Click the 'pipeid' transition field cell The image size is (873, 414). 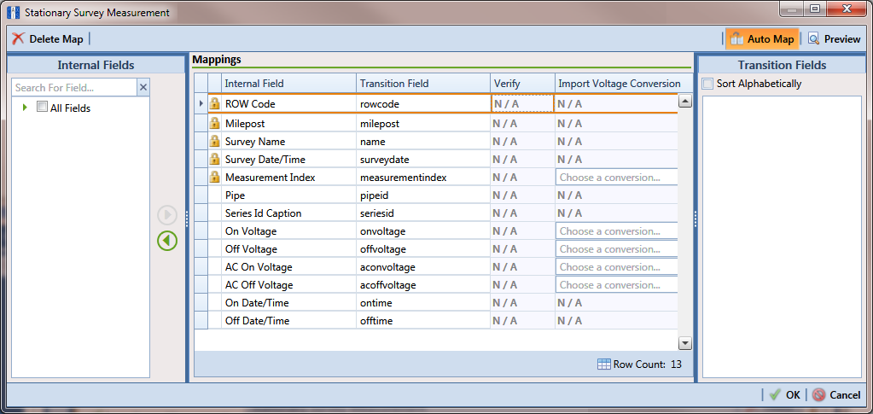tap(423, 195)
